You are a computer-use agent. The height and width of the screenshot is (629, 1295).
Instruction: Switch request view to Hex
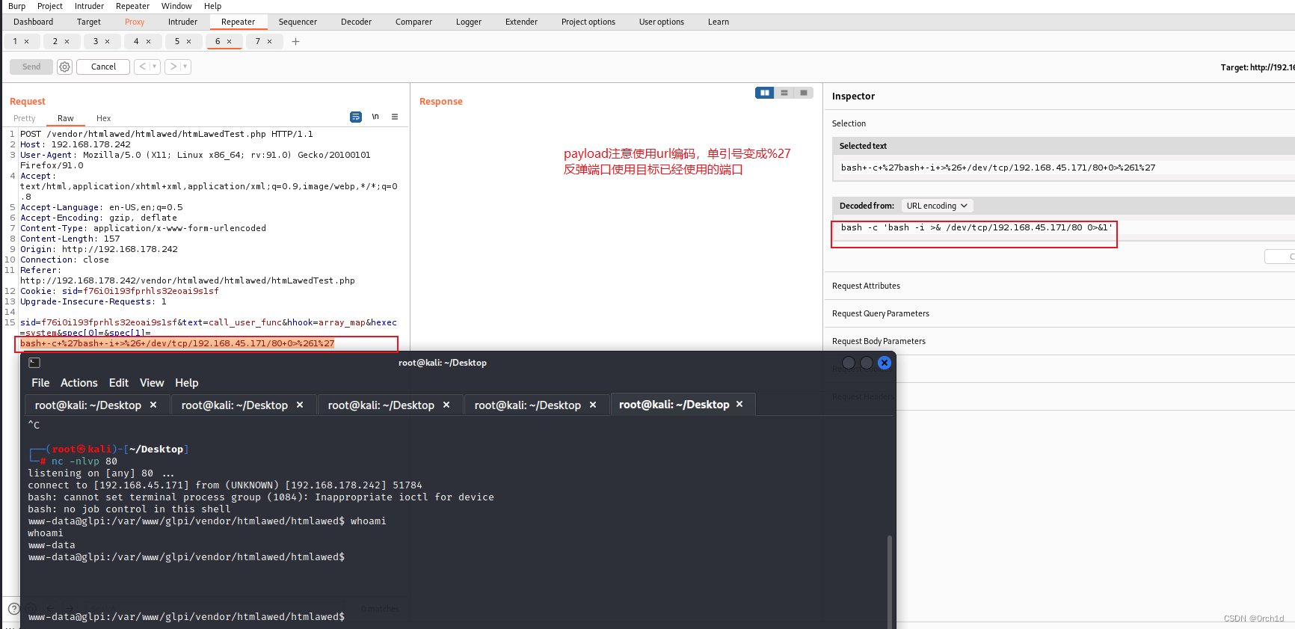(x=103, y=118)
